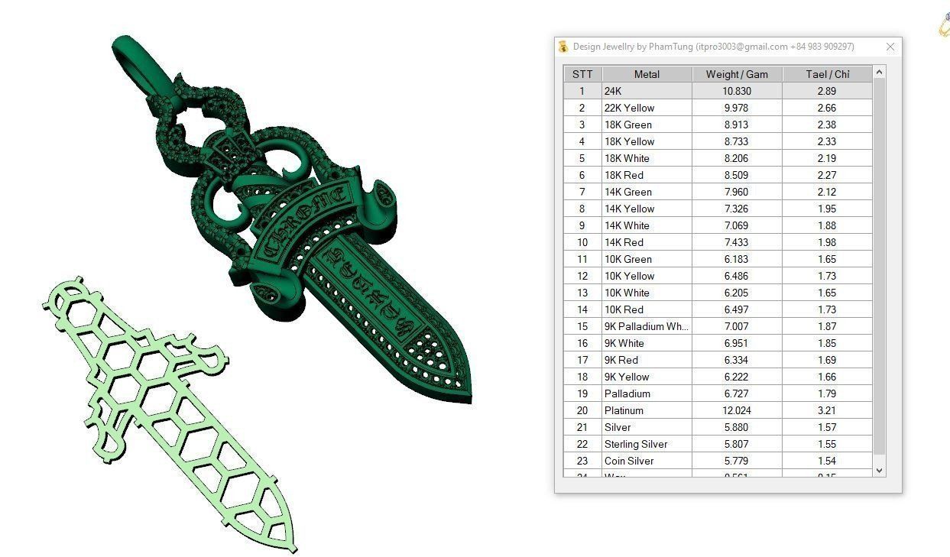950x557 pixels.
Task: Select the 22K Yellow row
Action: [x=718, y=108]
